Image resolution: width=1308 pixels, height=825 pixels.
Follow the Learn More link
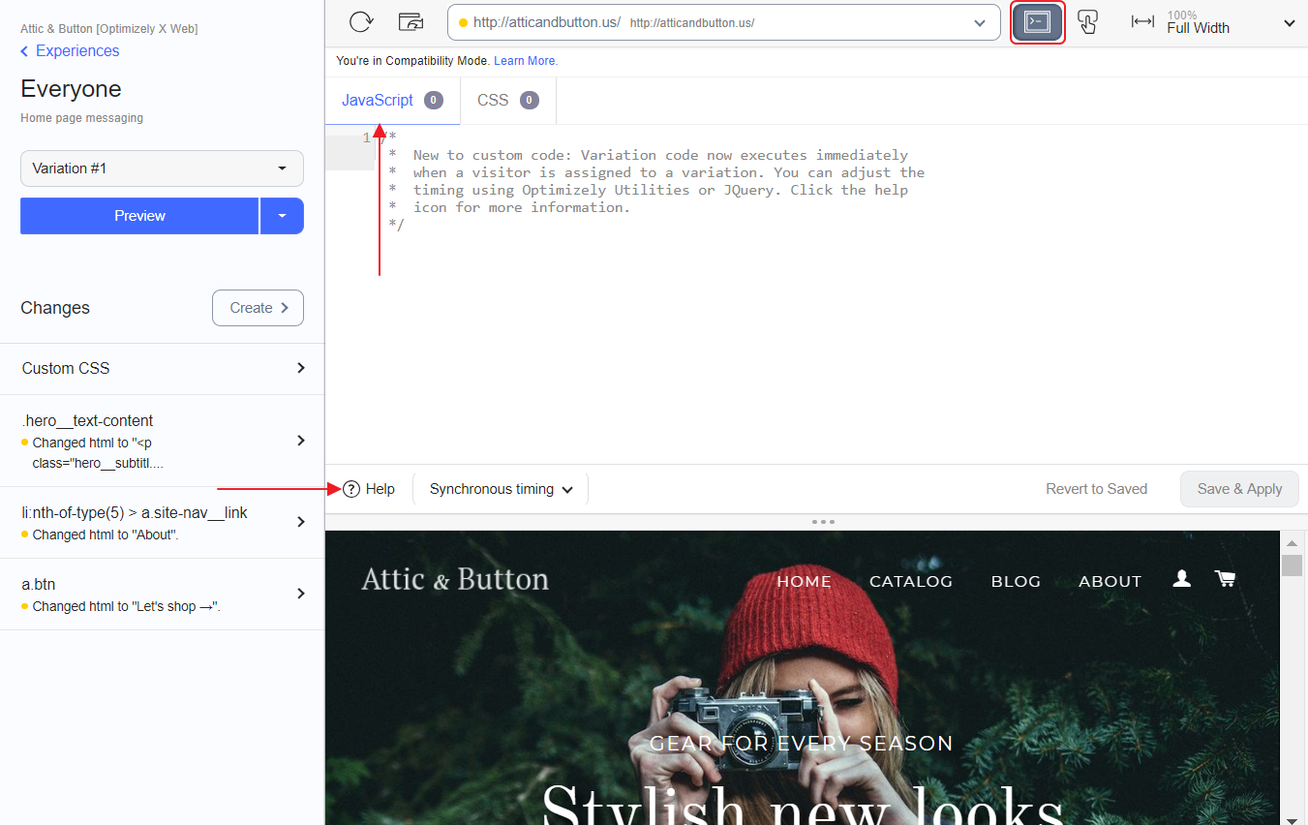(526, 61)
